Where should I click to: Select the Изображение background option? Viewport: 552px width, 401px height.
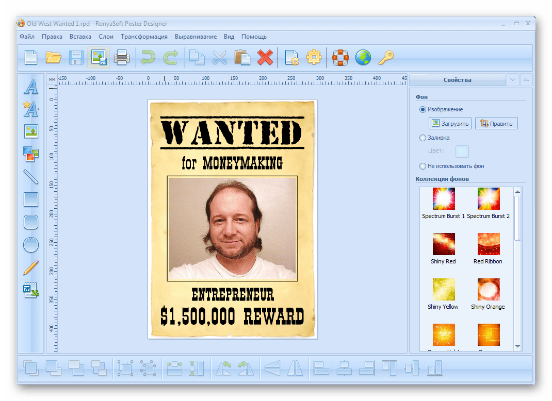click(423, 109)
